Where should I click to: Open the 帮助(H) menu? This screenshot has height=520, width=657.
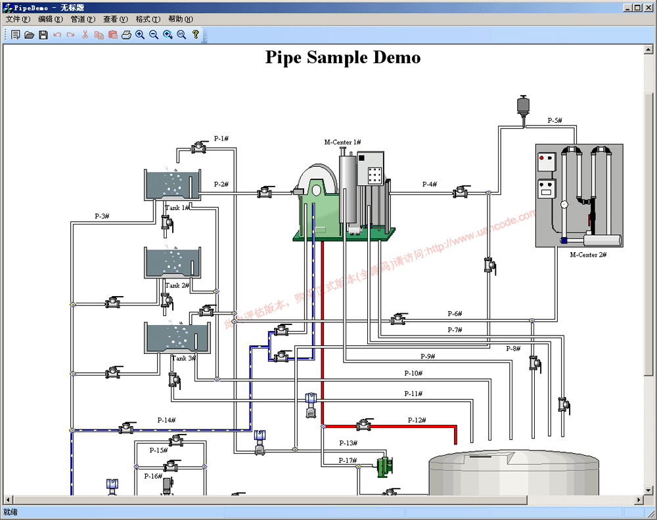click(180, 19)
